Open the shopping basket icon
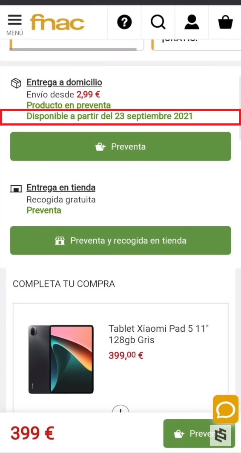The width and height of the screenshot is (241, 453). (x=225, y=22)
